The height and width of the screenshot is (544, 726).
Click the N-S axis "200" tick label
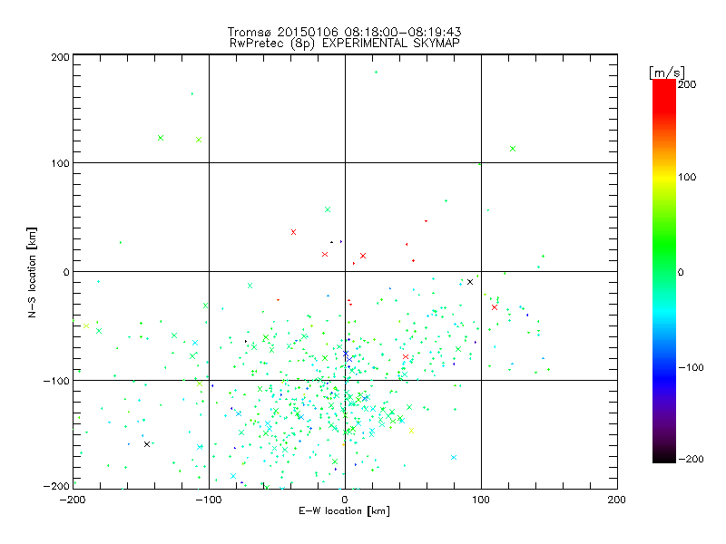[60, 57]
